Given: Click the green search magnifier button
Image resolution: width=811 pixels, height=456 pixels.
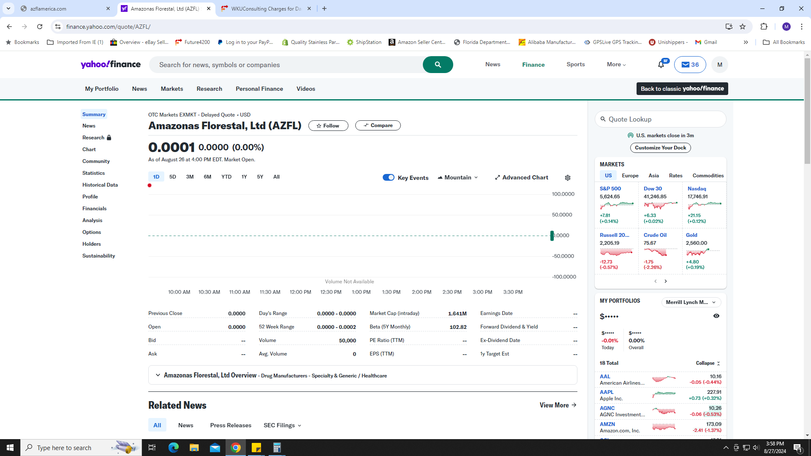Looking at the screenshot, I should [438, 65].
